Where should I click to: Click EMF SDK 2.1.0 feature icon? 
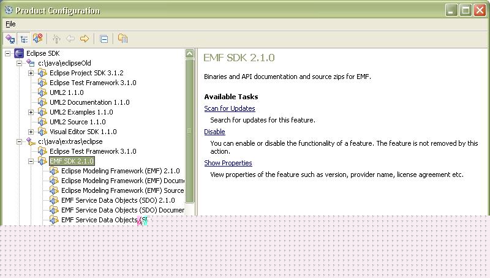pyautogui.click(x=42, y=161)
